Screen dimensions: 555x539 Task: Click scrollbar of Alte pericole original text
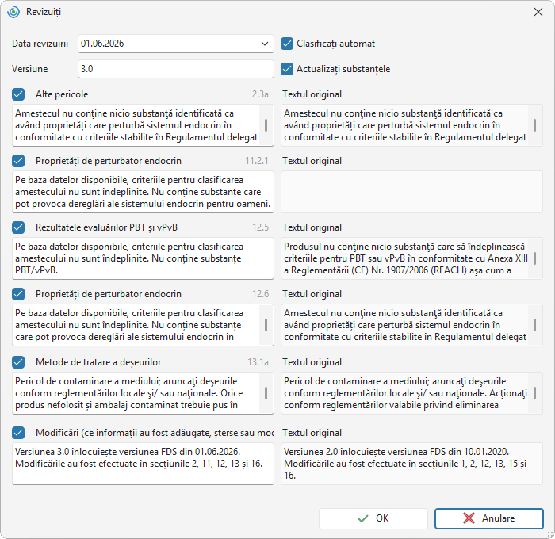(534, 125)
